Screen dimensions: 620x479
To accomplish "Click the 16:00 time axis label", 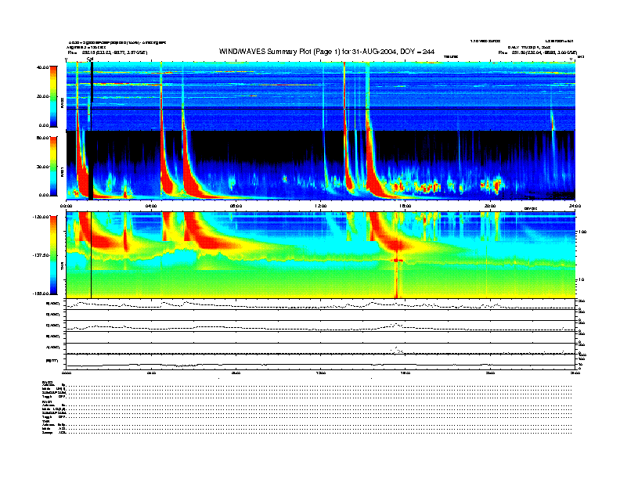I will 405,205.
